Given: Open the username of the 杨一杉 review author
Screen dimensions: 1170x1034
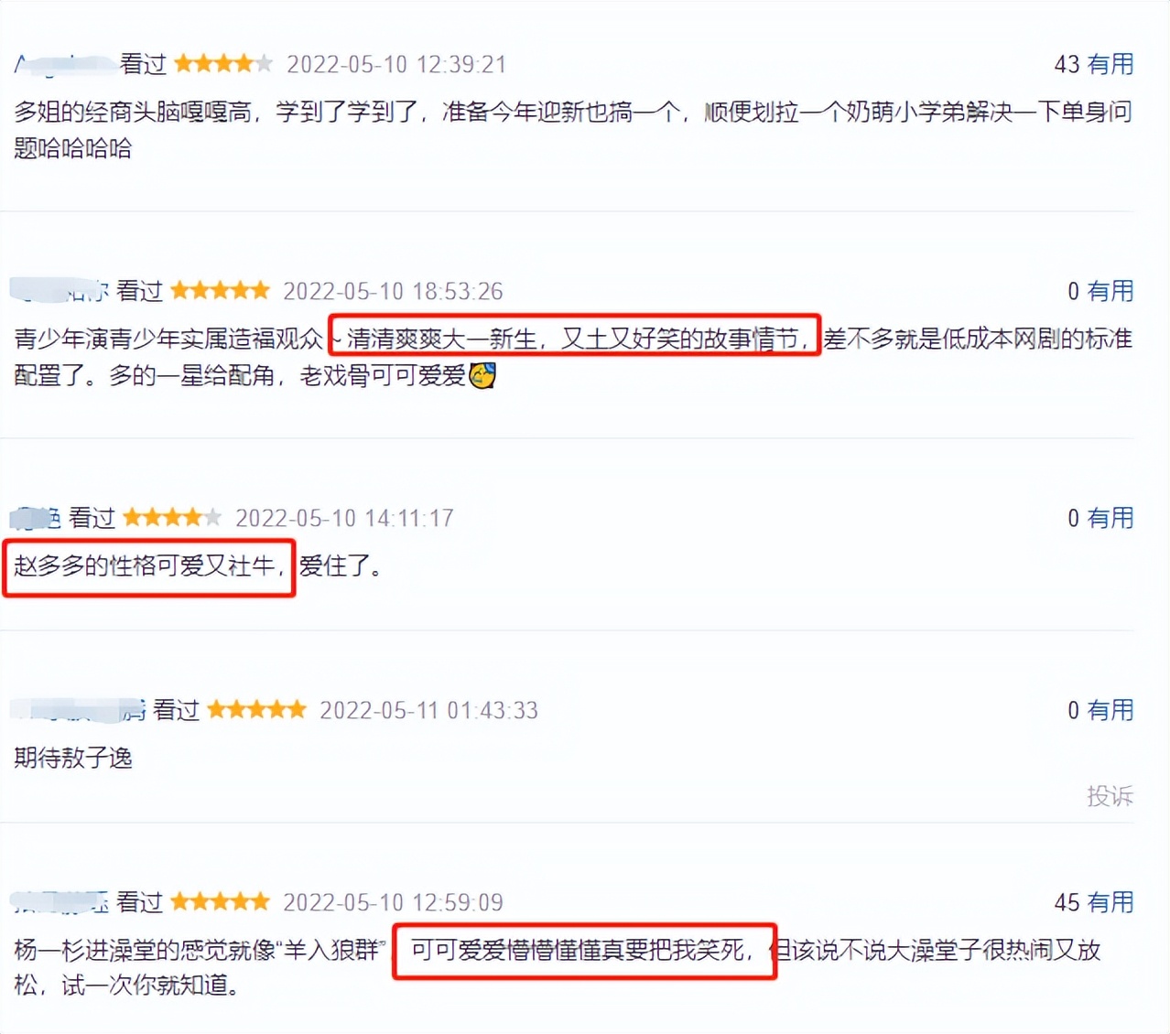Looking at the screenshot, I should tap(60, 902).
